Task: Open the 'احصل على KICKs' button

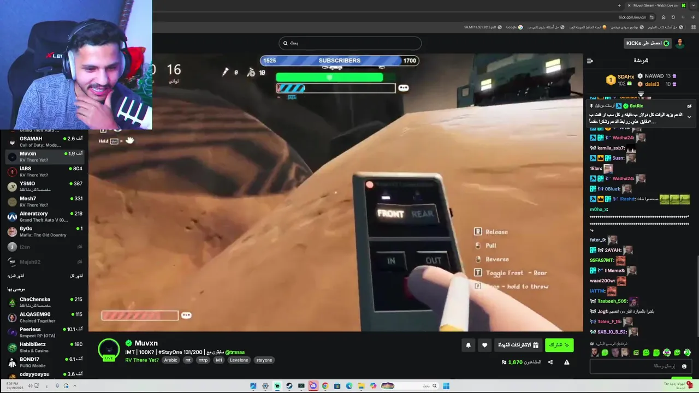Action: 648,43
